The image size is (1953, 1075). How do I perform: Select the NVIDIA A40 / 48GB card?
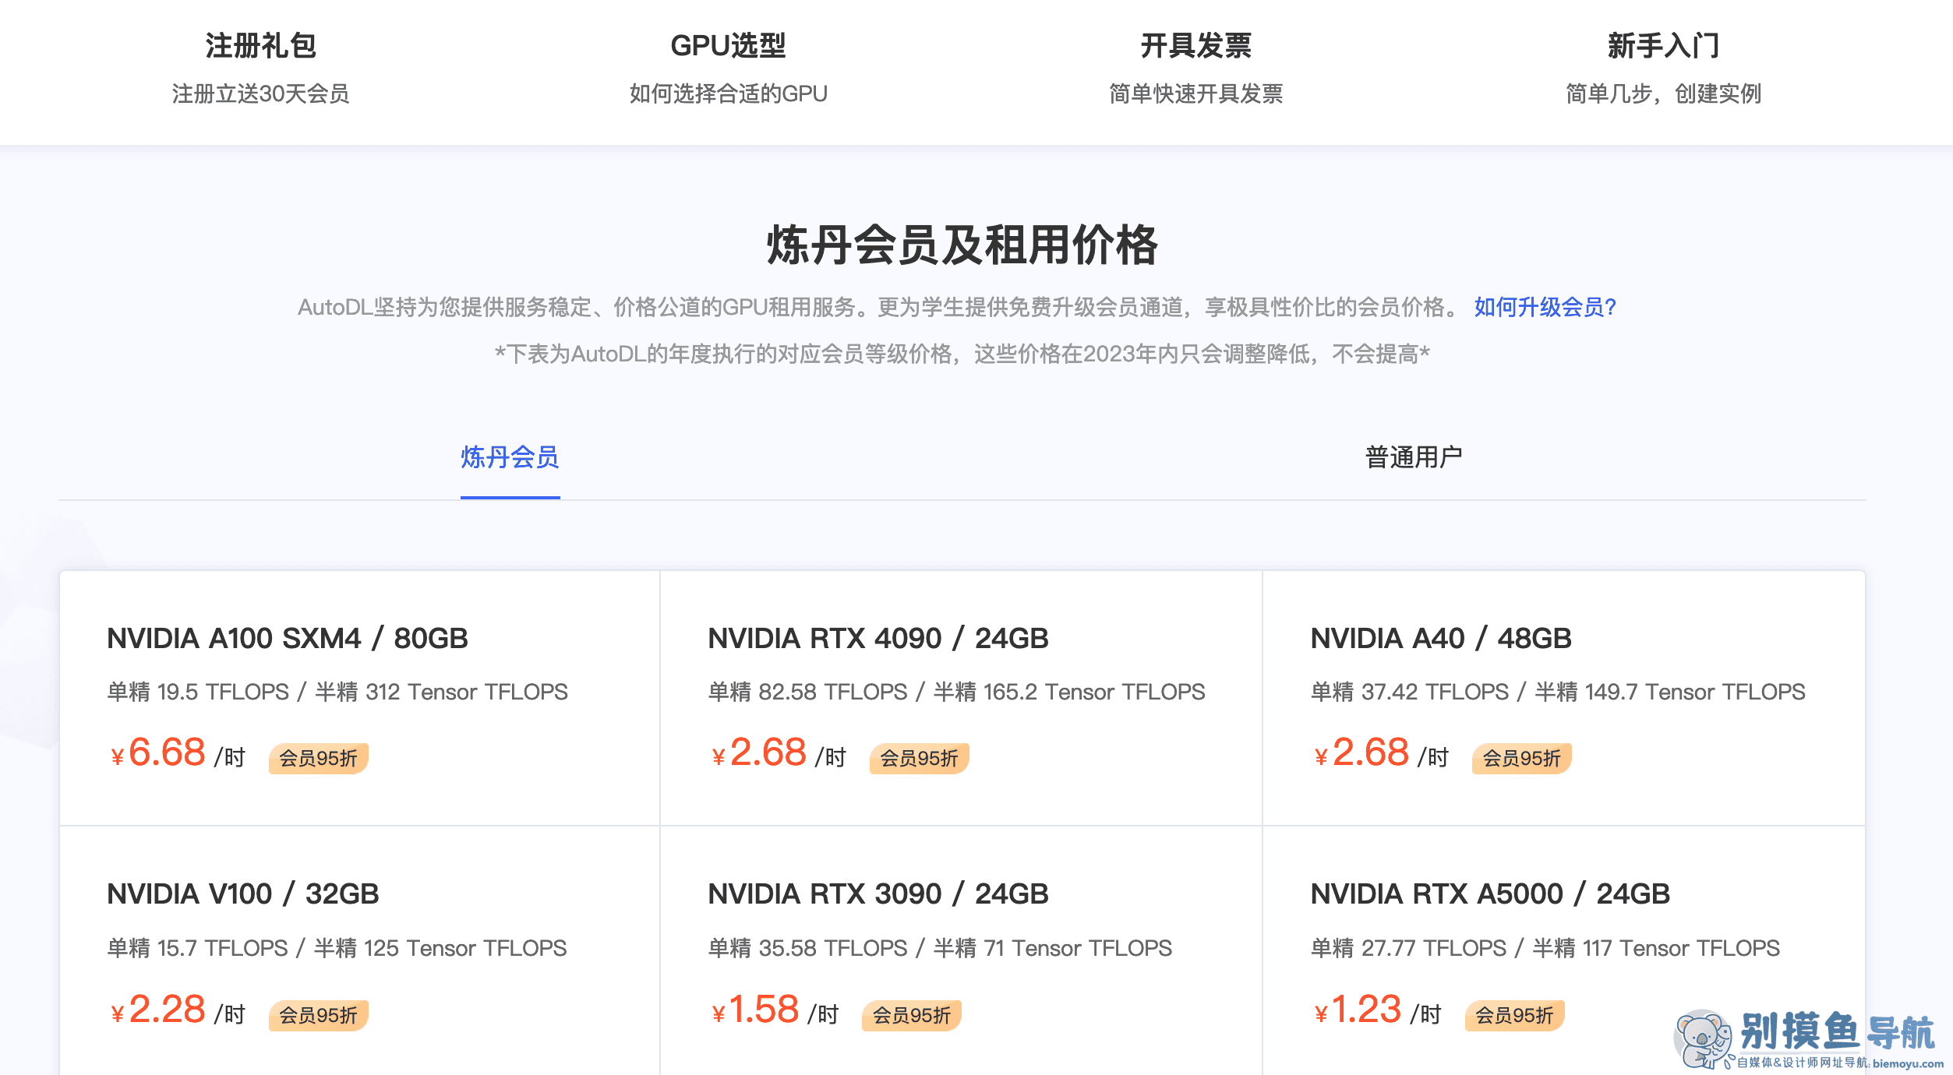pyautogui.click(x=1564, y=698)
